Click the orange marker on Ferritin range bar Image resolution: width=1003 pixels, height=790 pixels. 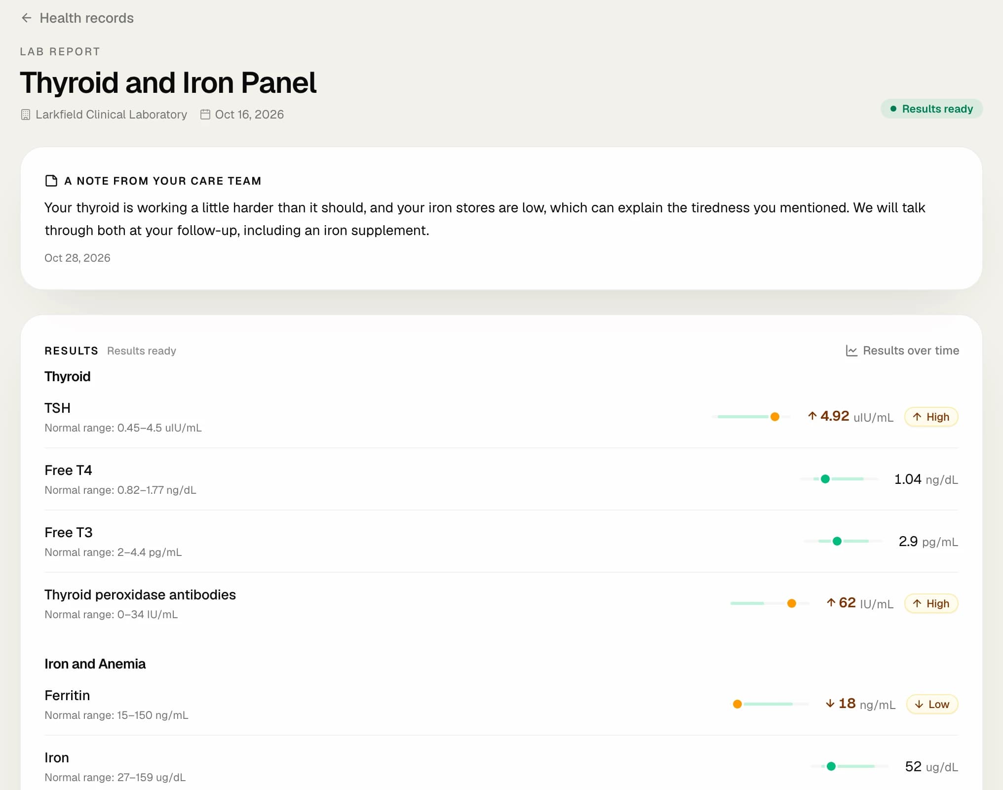pos(737,704)
